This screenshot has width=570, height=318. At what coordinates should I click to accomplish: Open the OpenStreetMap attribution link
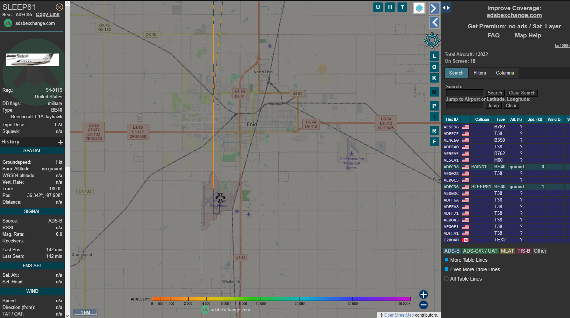[x=399, y=315]
